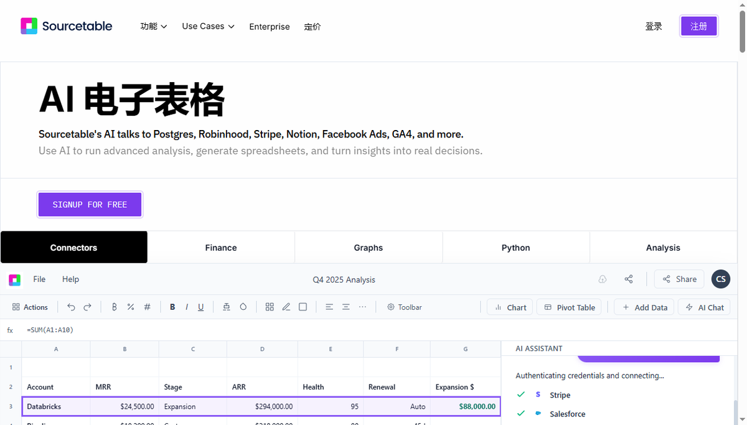
Task: Open the Analysis tab
Action: point(663,248)
